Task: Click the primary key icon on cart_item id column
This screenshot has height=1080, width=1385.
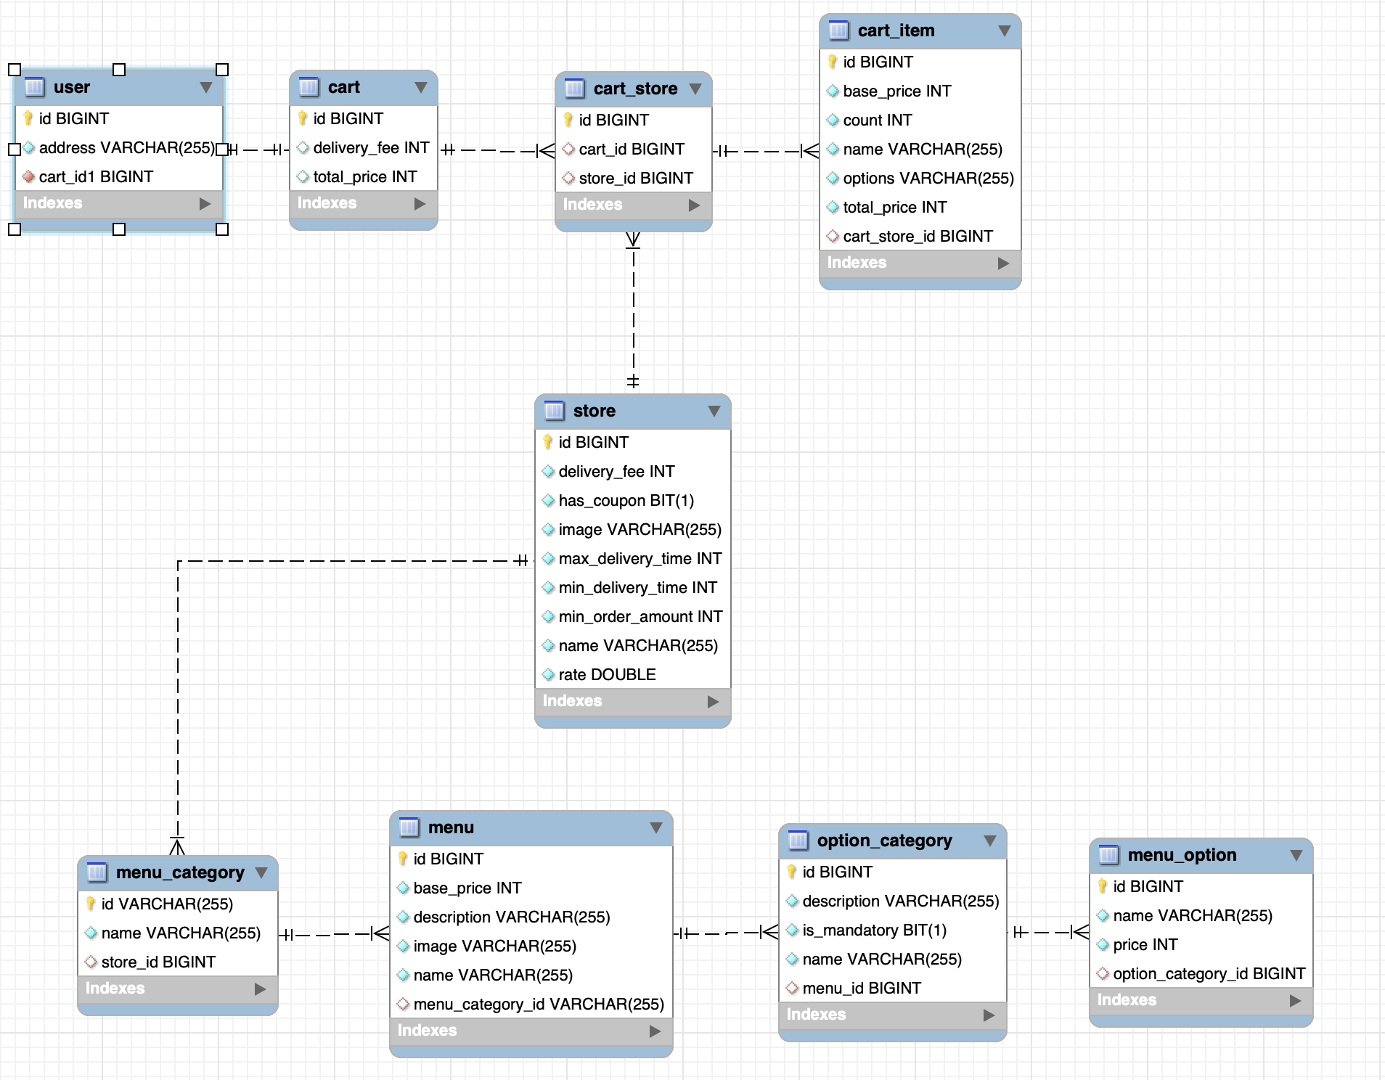Action: [x=833, y=62]
